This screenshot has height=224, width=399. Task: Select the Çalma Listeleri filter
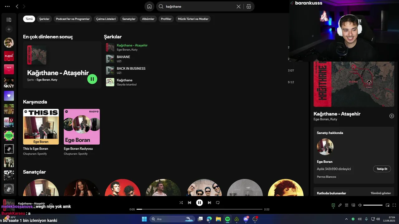(106, 19)
